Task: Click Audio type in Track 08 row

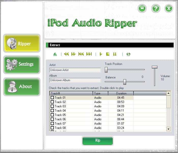Action: pos(98,128)
